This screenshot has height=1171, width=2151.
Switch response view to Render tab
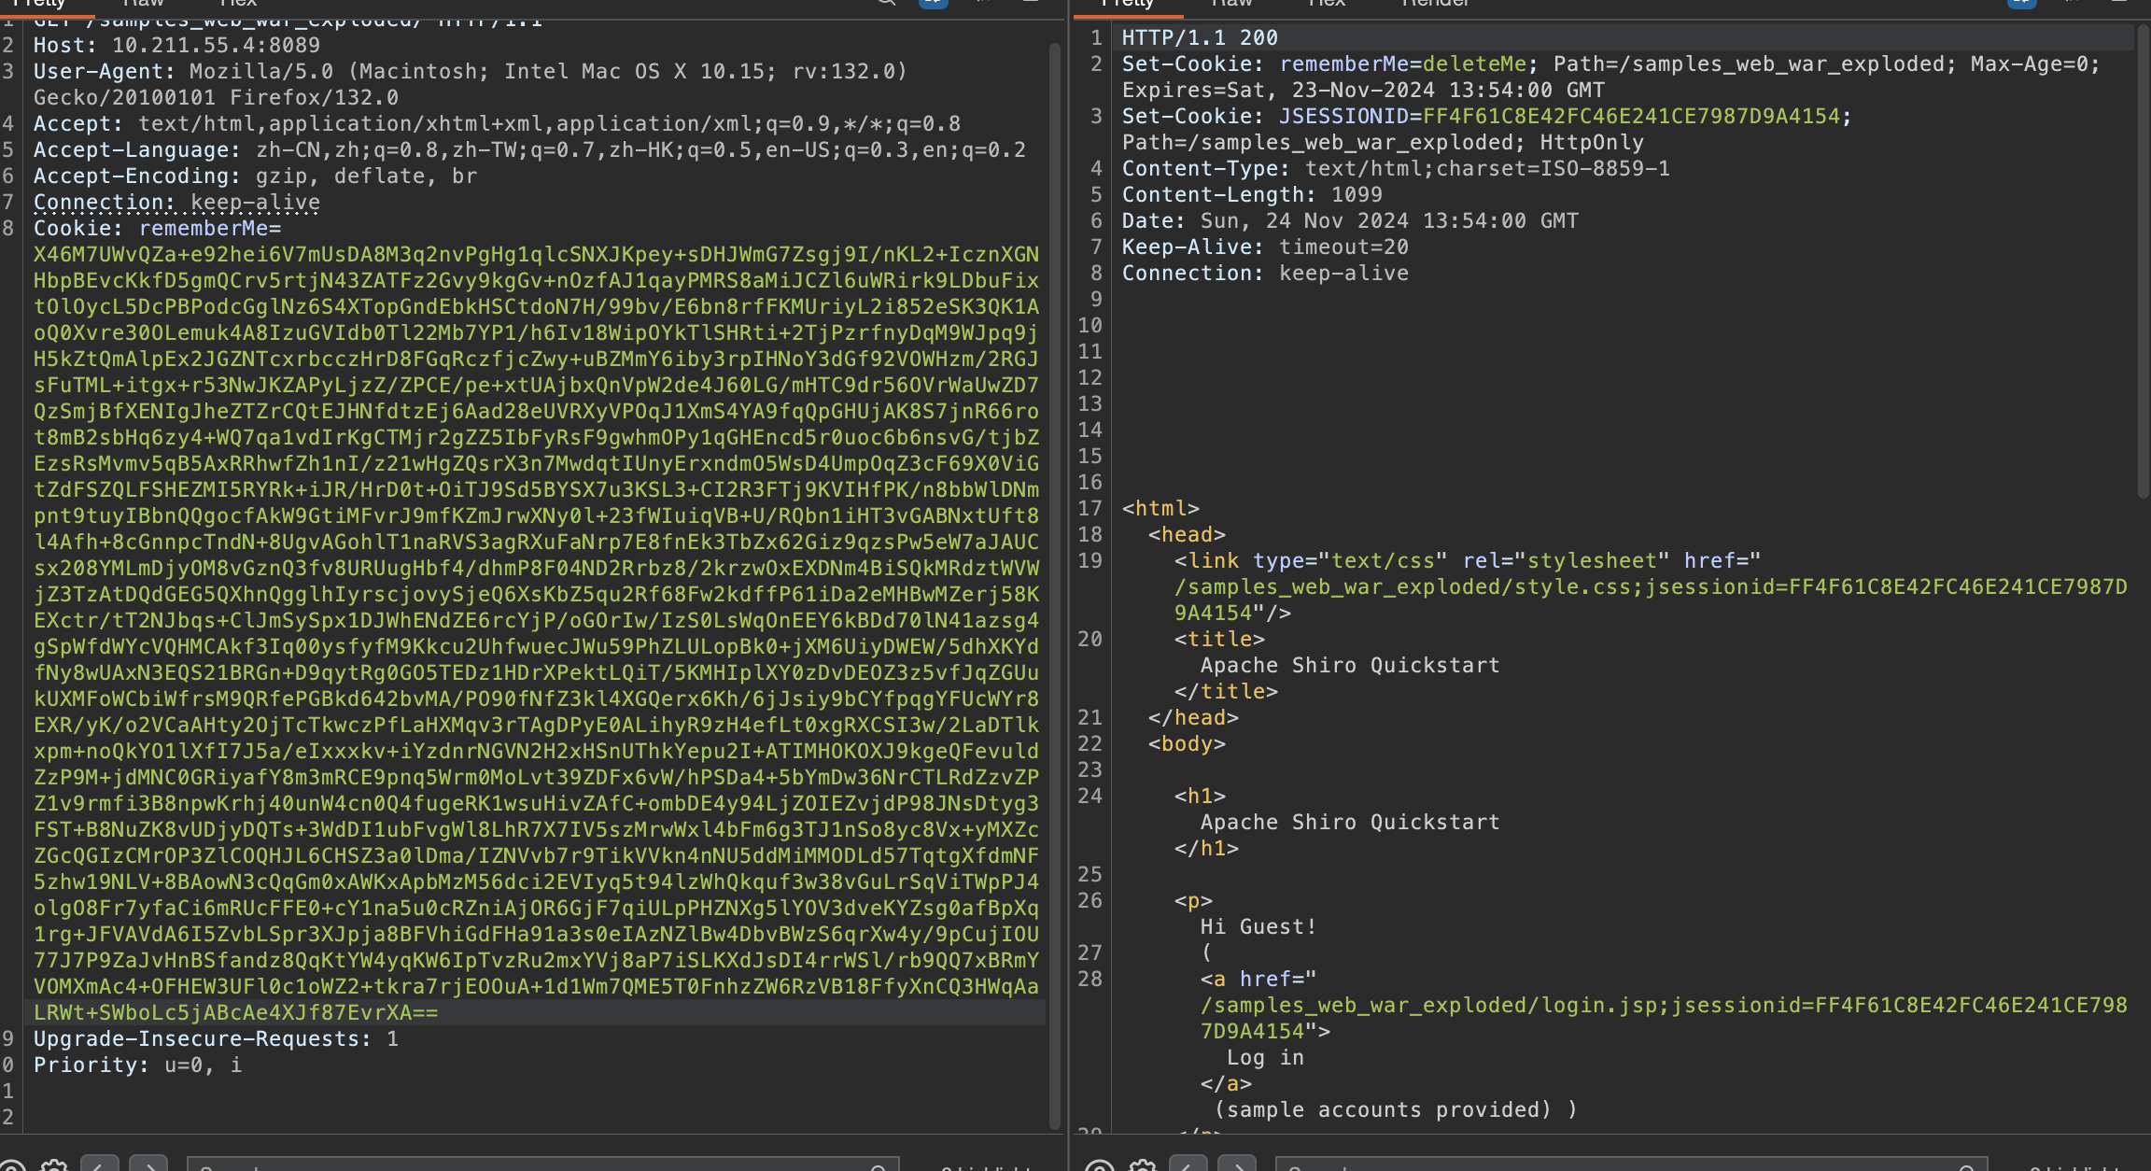coord(1435,4)
